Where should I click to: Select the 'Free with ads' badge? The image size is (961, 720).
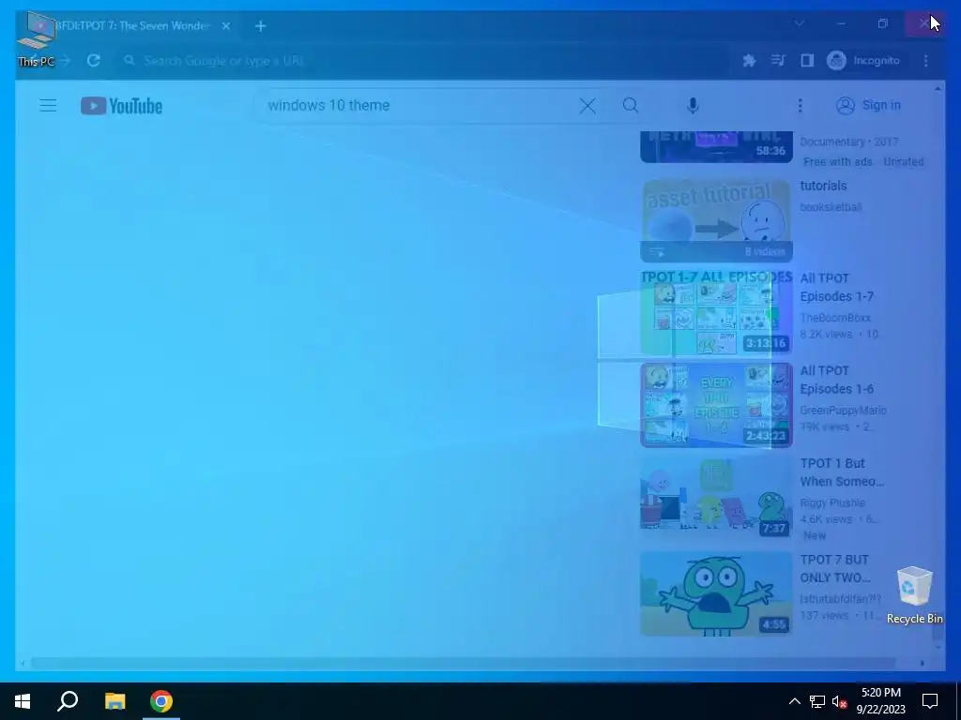point(838,161)
